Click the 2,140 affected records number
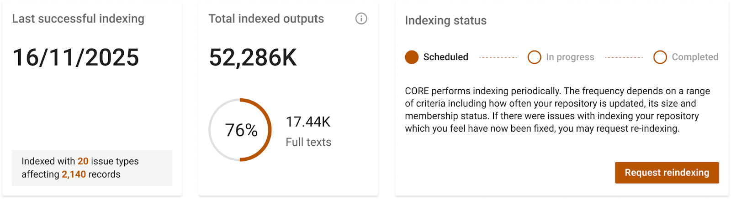Screen dimensions: 731x199 click(x=74, y=174)
